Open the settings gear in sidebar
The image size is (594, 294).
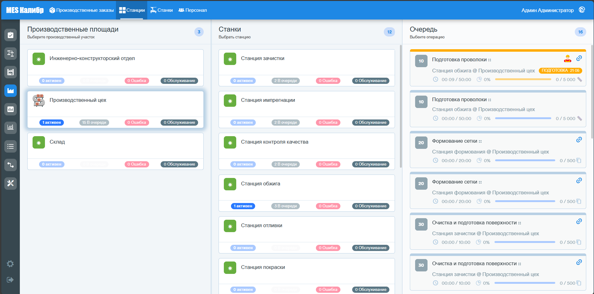(10, 264)
